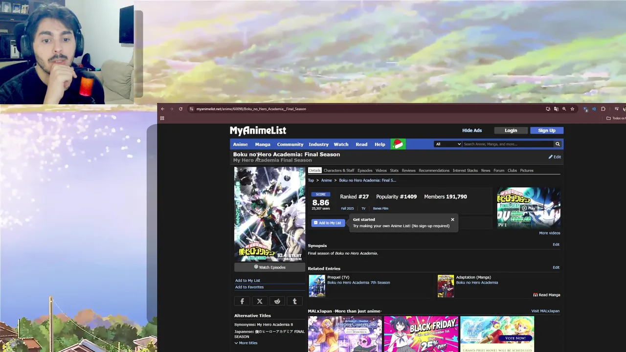
Task: Open the Community menu
Action: point(290,144)
